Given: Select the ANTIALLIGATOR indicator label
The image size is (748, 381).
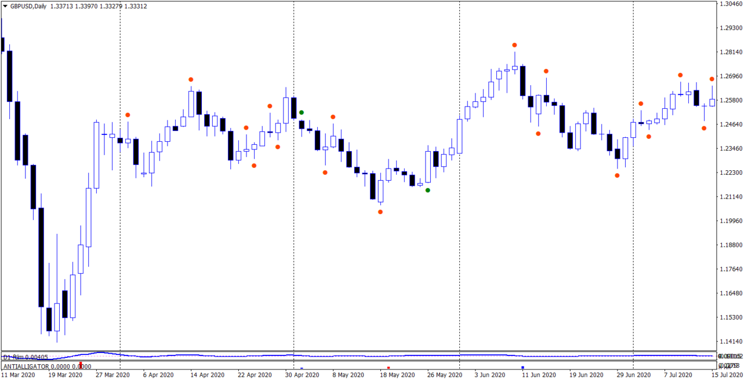Looking at the screenshot, I should pyautogui.click(x=26, y=366).
